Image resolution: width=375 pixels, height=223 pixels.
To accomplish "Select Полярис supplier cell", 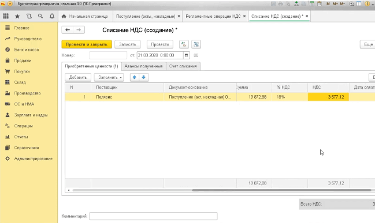I will point(127,97).
